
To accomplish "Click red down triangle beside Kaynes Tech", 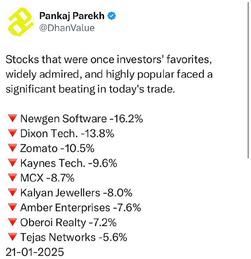I will pyautogui.click(x=12, y=163).
